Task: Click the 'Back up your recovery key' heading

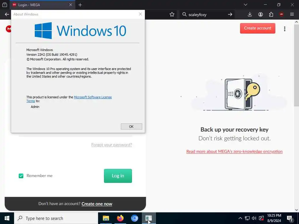Action: [x=234, y=129]
